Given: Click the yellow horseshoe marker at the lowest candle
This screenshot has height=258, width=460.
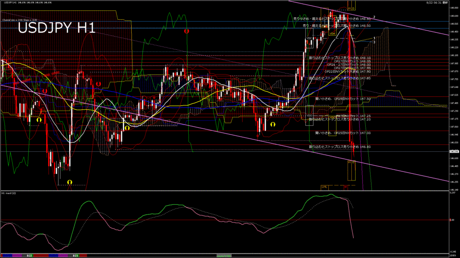Looking at the screenshot, I should (69, 182).
